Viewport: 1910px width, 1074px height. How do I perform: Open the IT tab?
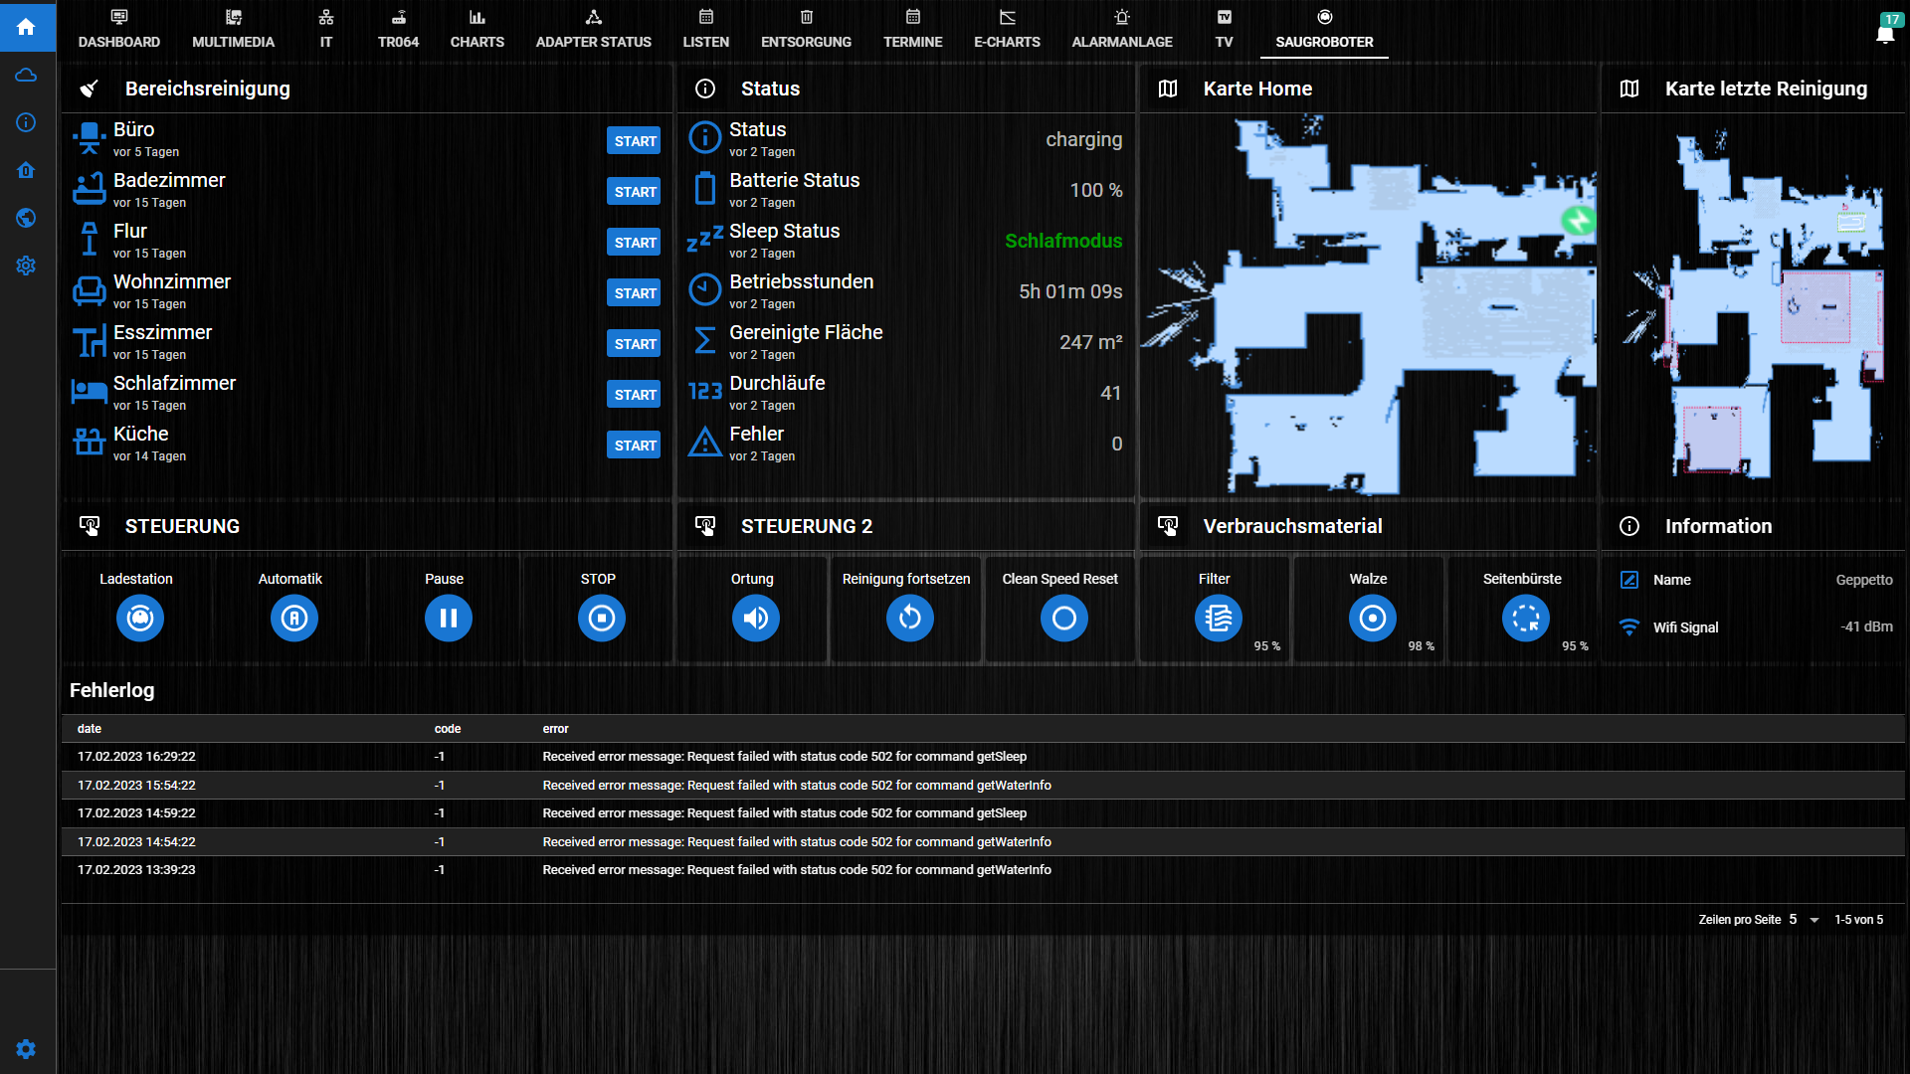326,29
